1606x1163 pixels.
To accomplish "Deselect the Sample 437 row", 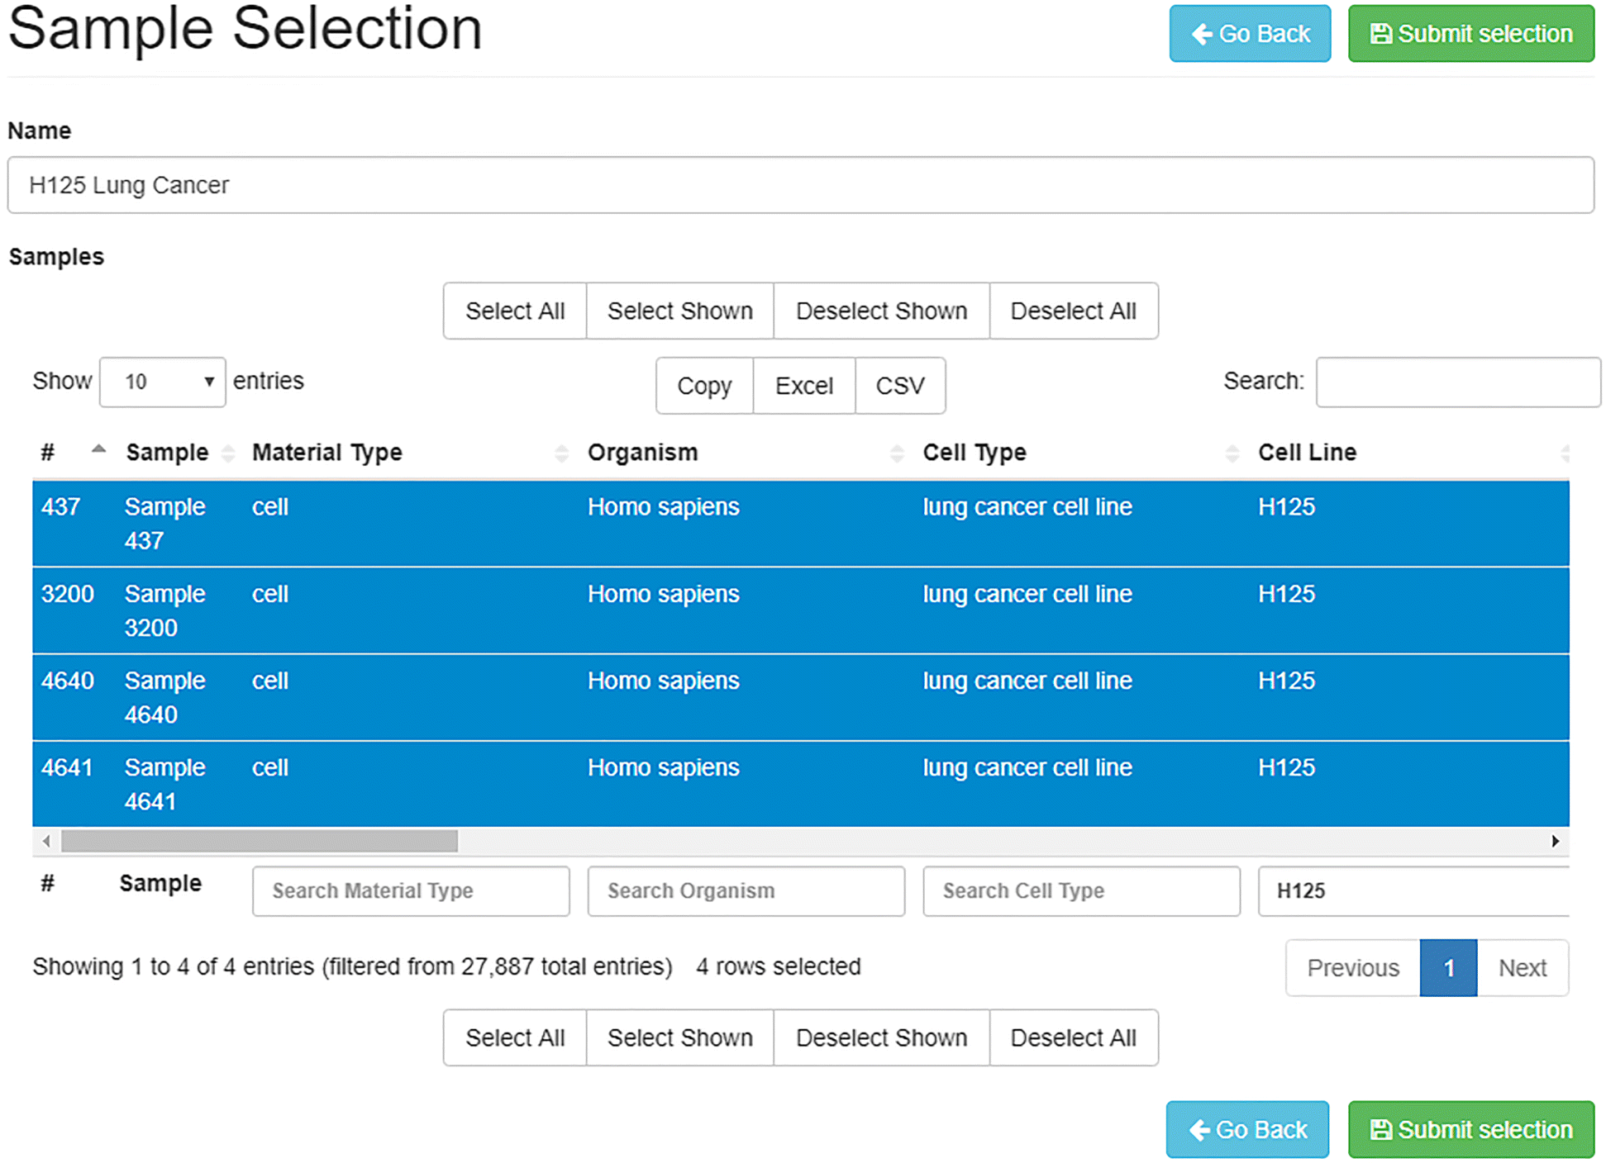I will [x=800, y=523].
